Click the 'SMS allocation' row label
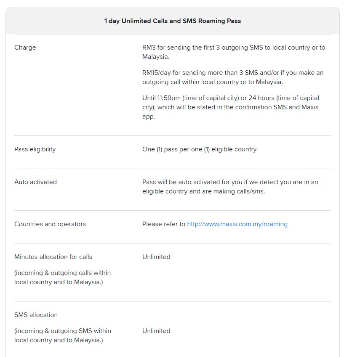 [x=36, y=315]
